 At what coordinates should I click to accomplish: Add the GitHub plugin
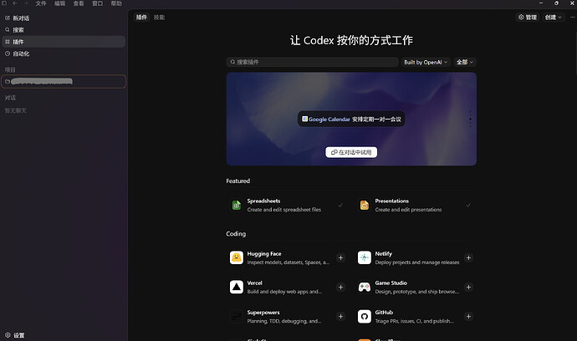[x=468, y=317]
